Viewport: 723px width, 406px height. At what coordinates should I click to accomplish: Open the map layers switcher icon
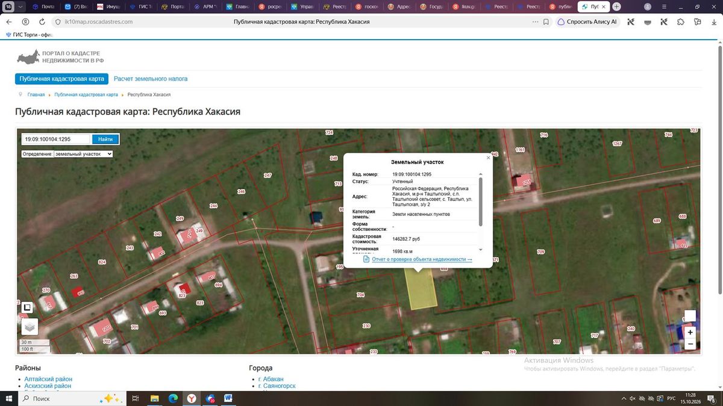(x=30, y=327)
